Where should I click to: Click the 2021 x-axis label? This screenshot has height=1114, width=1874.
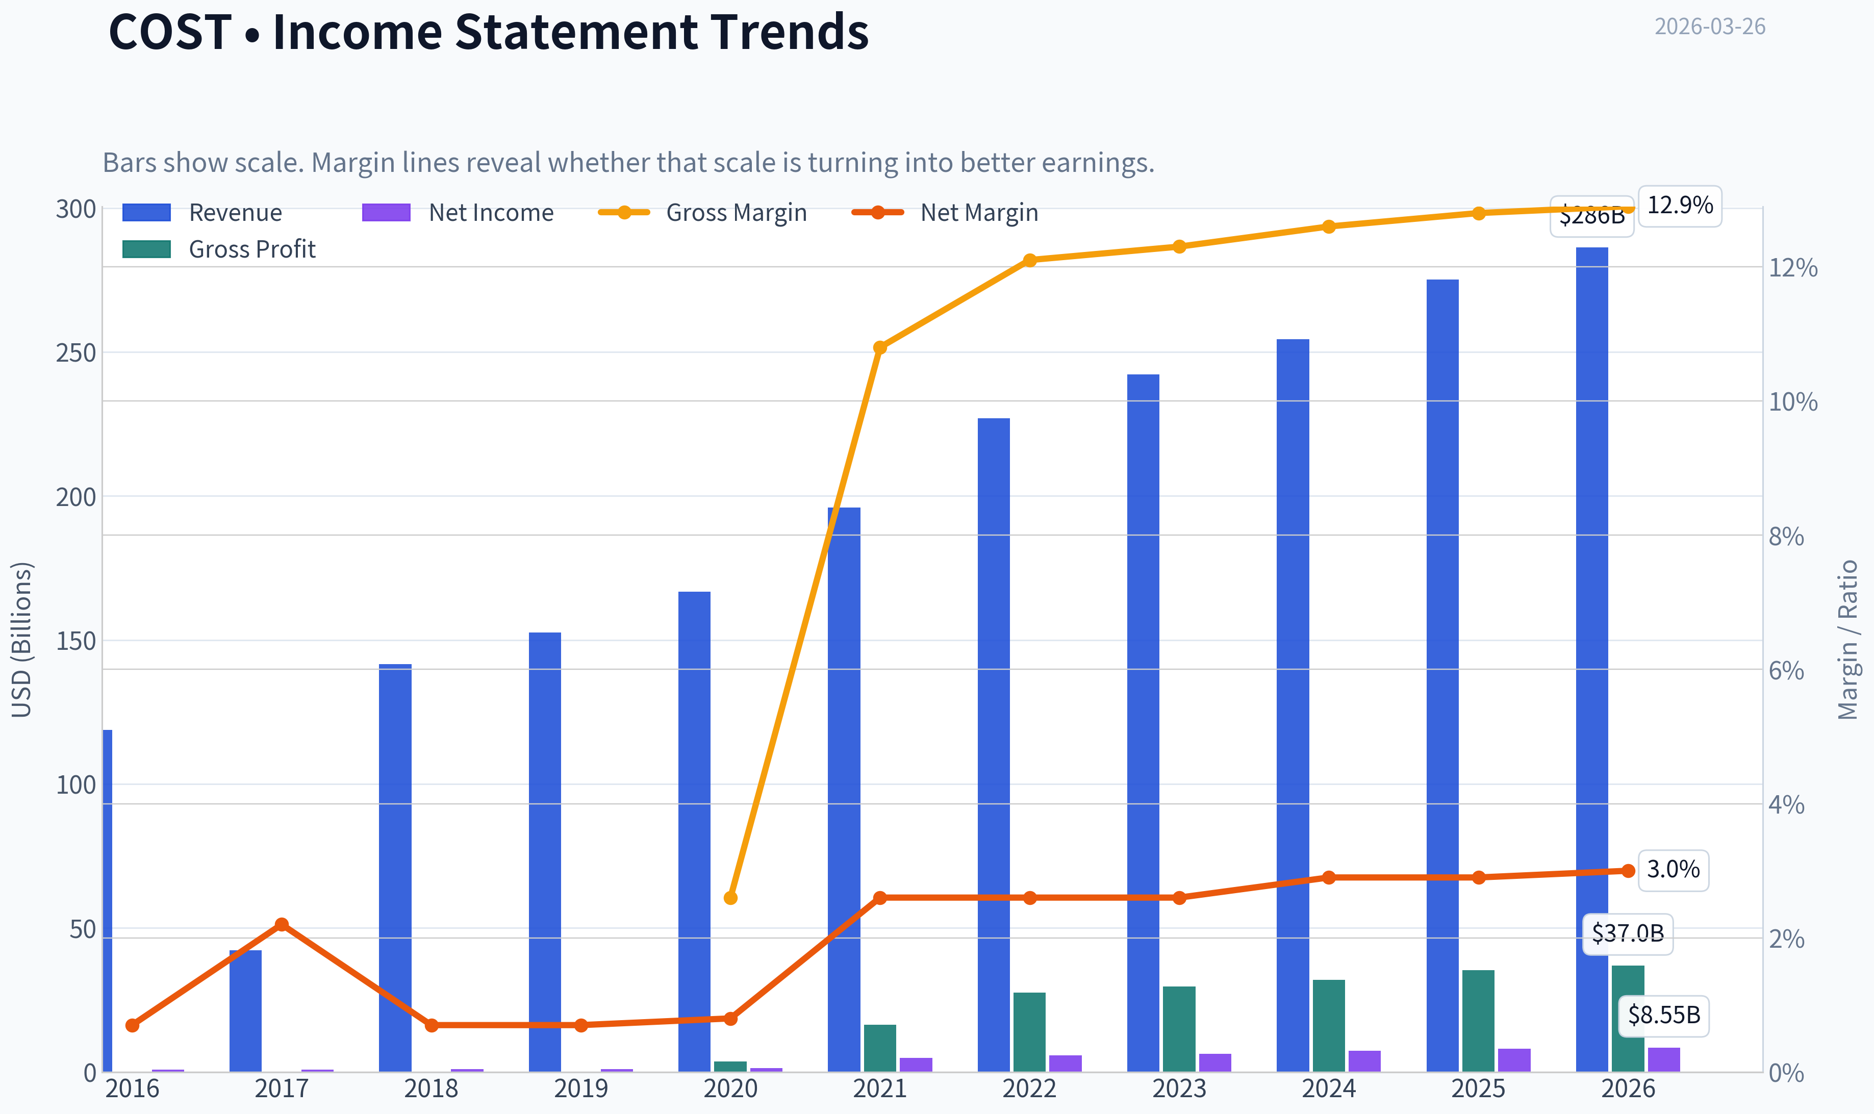pos(879,1088)
